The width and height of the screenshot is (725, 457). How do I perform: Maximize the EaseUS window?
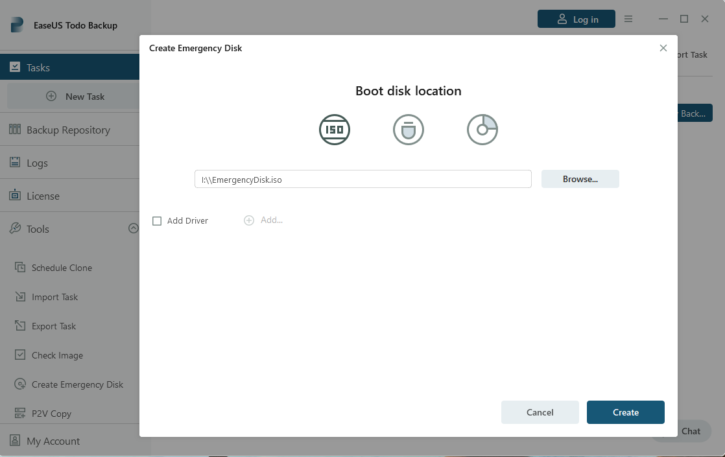pos(684,19)
